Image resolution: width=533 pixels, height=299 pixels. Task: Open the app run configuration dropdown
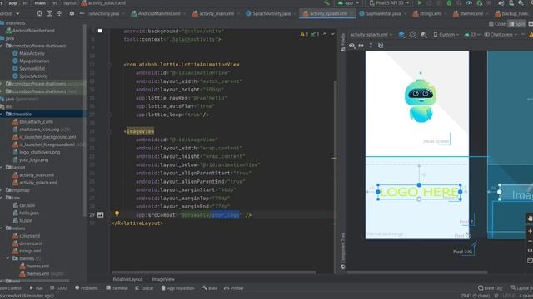[348, 3]
